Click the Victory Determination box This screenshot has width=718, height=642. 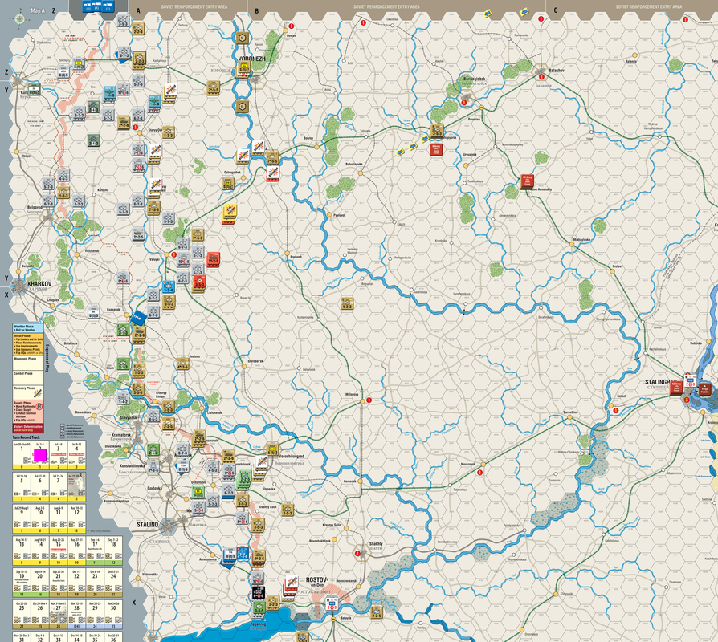(28, 429)
